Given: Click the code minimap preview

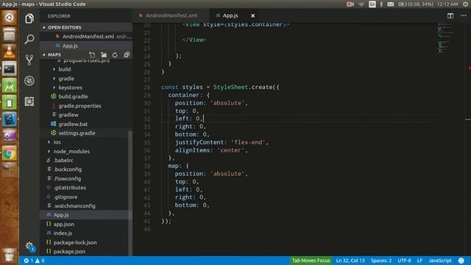Looking at the screenshot, I should point(445,38).
